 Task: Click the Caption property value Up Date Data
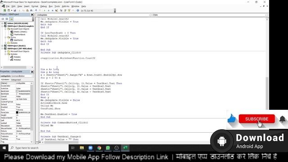[23, 99]
